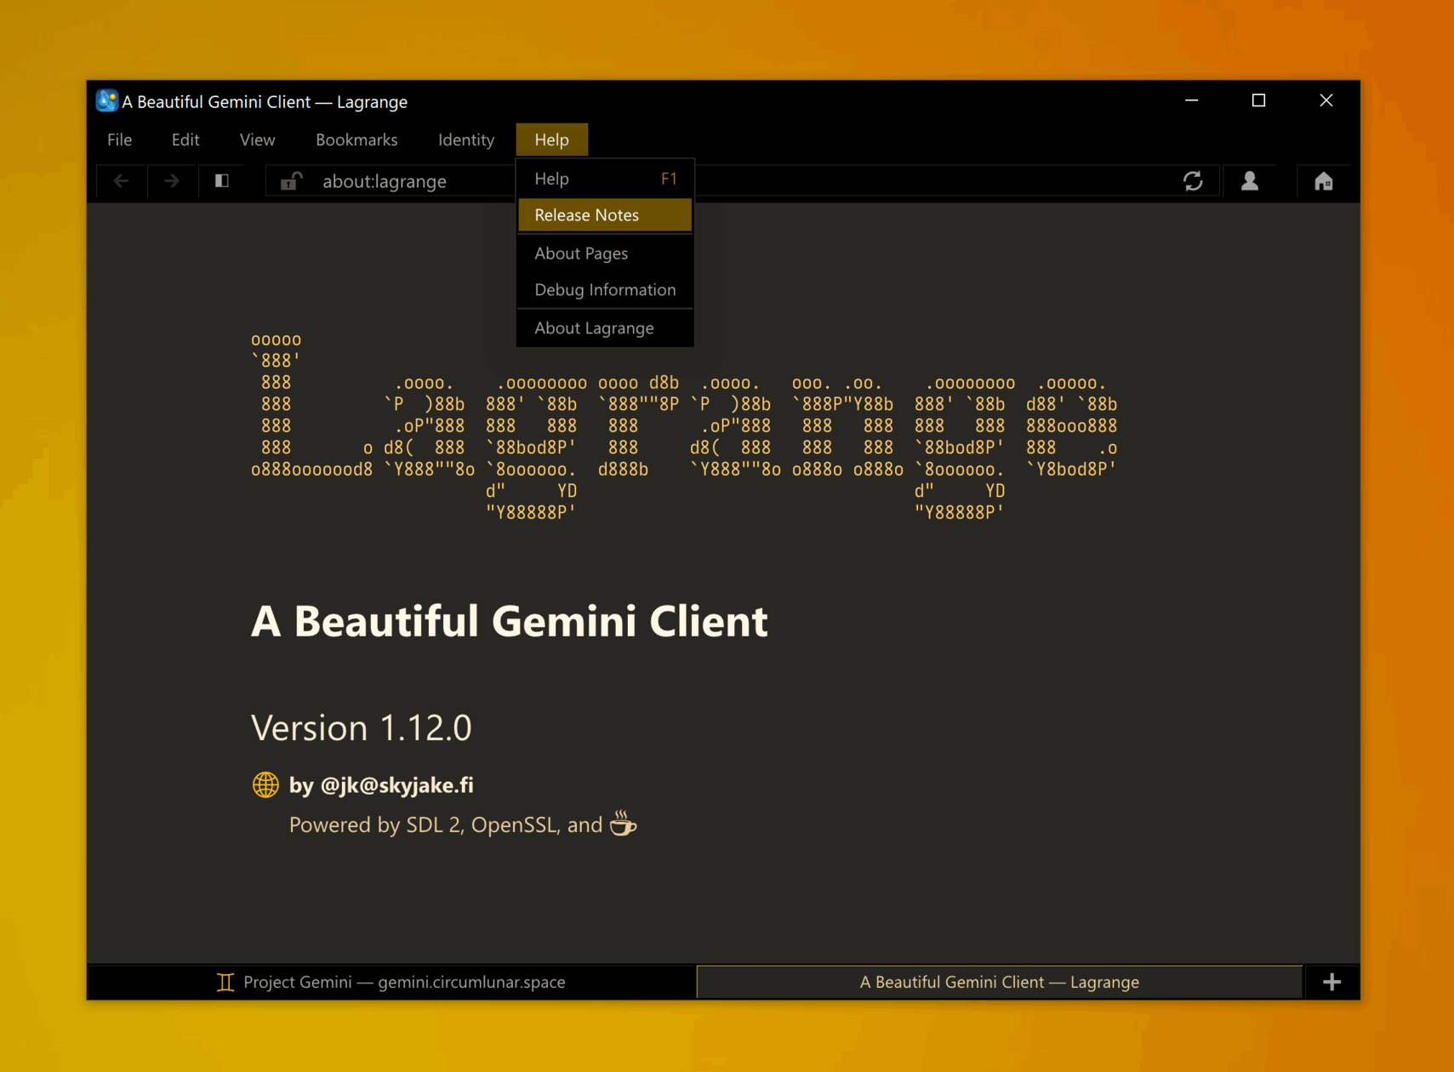
Task: Toggle the sidebar panel icon
Action: [222, 181]
